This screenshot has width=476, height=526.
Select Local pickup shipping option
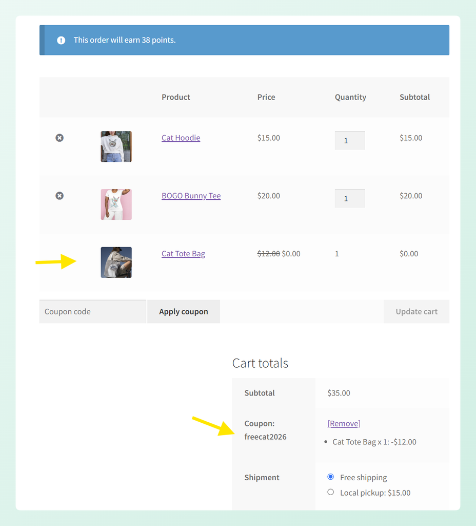pyautogui.click(x=331, y=492)
